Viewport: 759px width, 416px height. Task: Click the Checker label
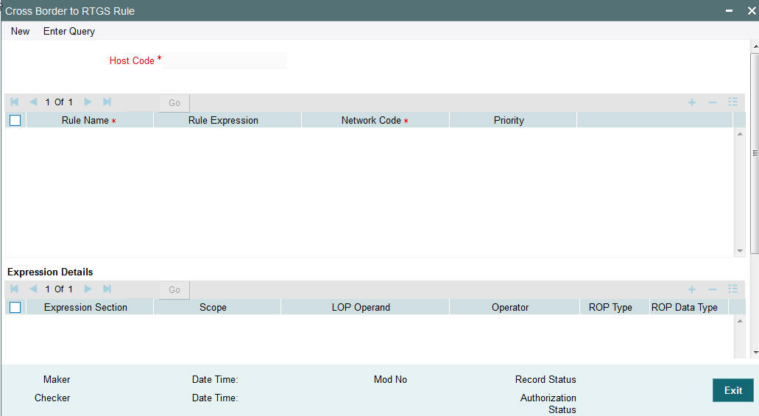[52, 398]
